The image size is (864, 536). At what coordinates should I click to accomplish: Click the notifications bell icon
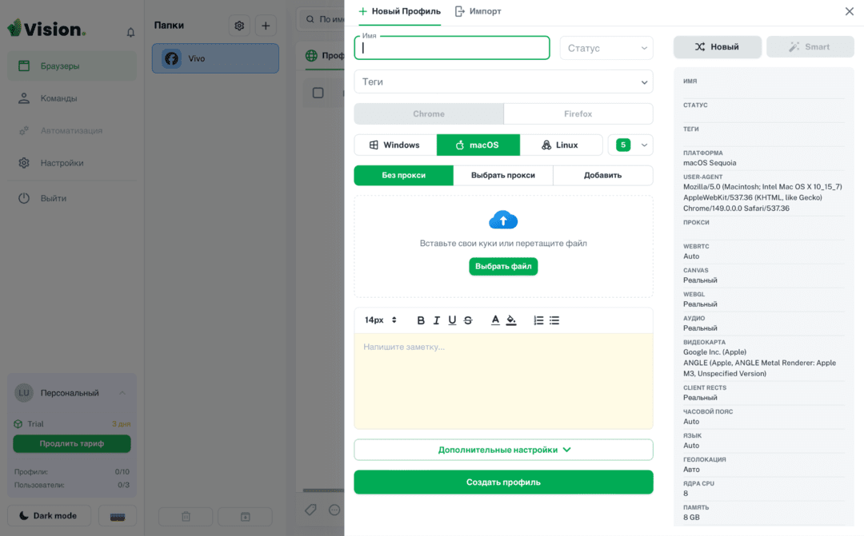(x=130, y=33)
